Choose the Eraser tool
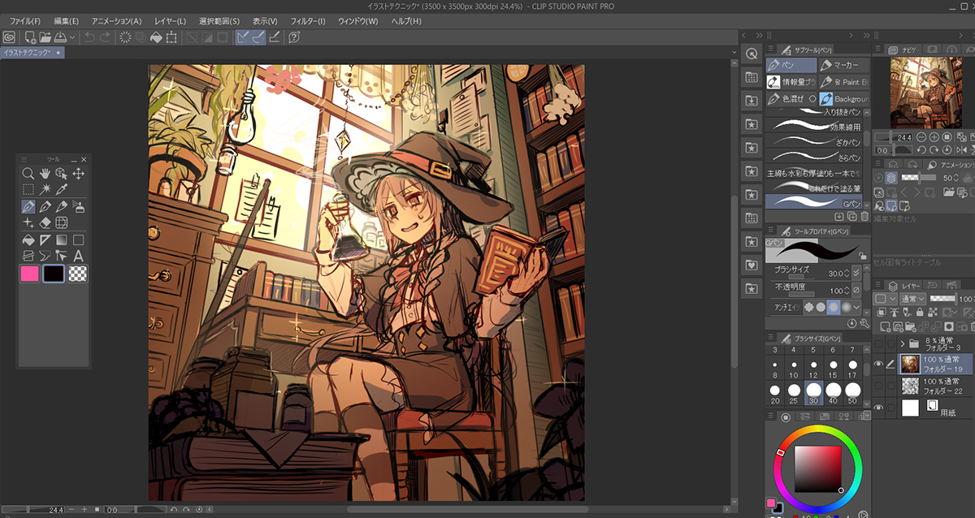Viewport: 975px width, 518px height. tap(45, 222)
